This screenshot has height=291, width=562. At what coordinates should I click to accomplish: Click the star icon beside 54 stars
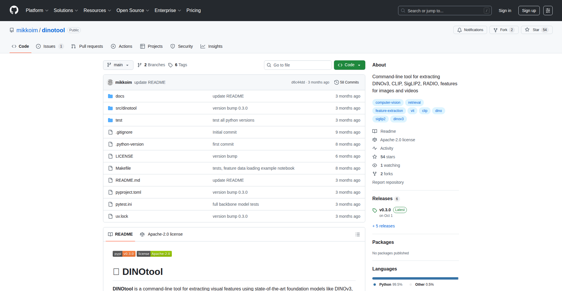375,157
